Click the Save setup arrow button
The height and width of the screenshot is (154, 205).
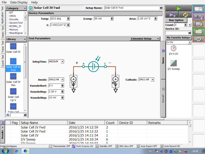(x=163, y=60)
